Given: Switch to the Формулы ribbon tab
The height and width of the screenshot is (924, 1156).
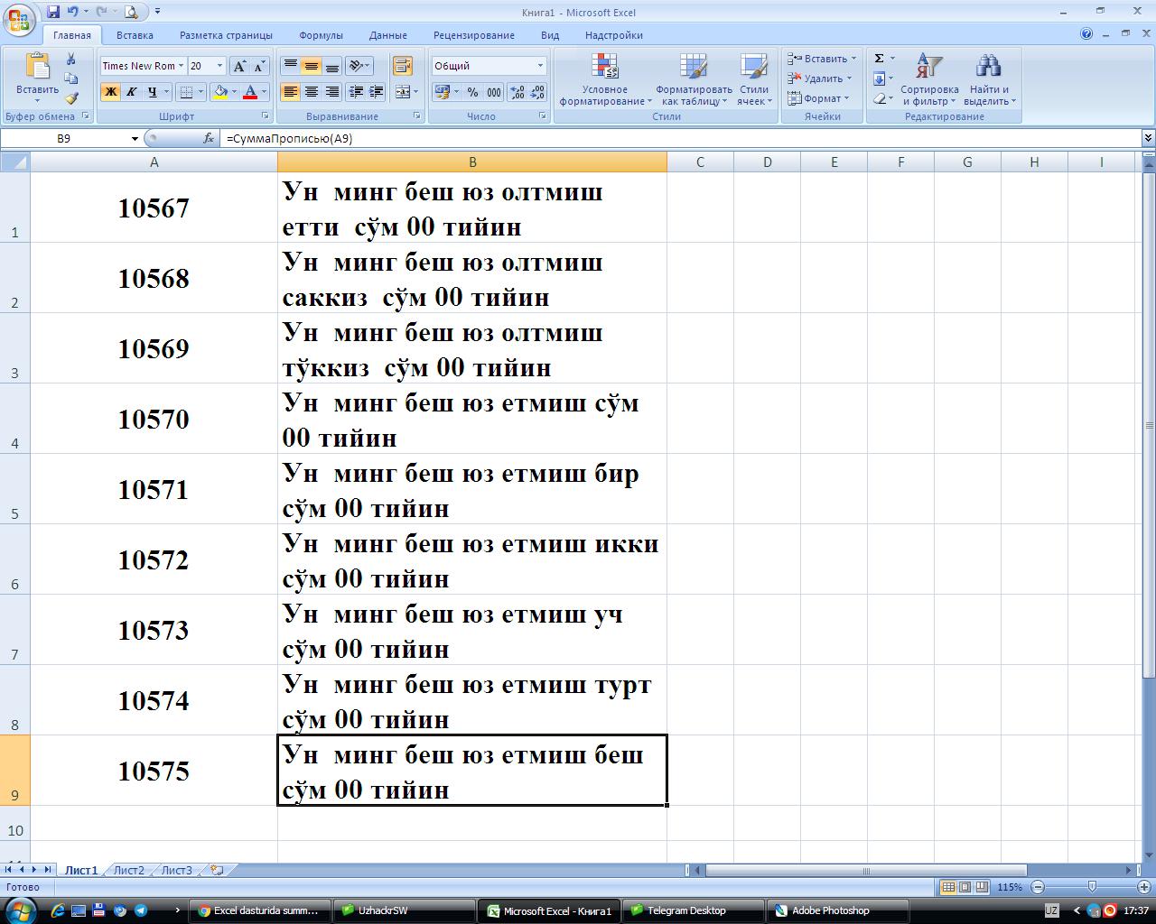Looking at the screenshot, I should [x=321, y=35].
